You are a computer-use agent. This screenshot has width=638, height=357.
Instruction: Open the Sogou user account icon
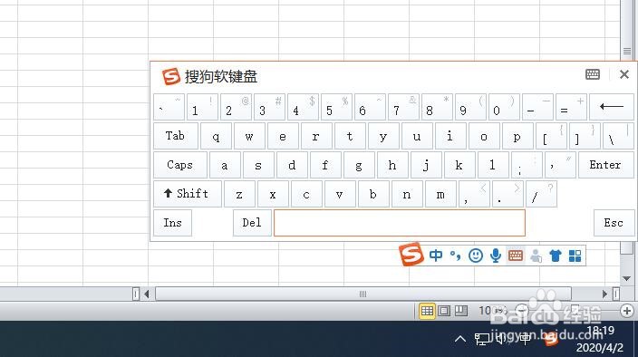(536, 256)
